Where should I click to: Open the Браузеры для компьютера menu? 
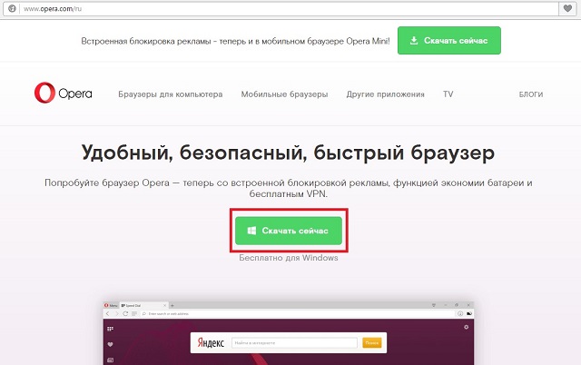171,94
